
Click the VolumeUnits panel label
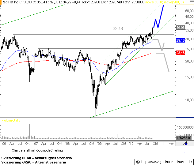11,120
